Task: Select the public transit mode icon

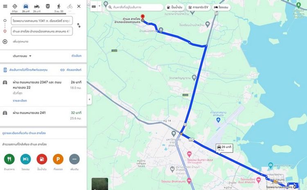Action: 48,6
